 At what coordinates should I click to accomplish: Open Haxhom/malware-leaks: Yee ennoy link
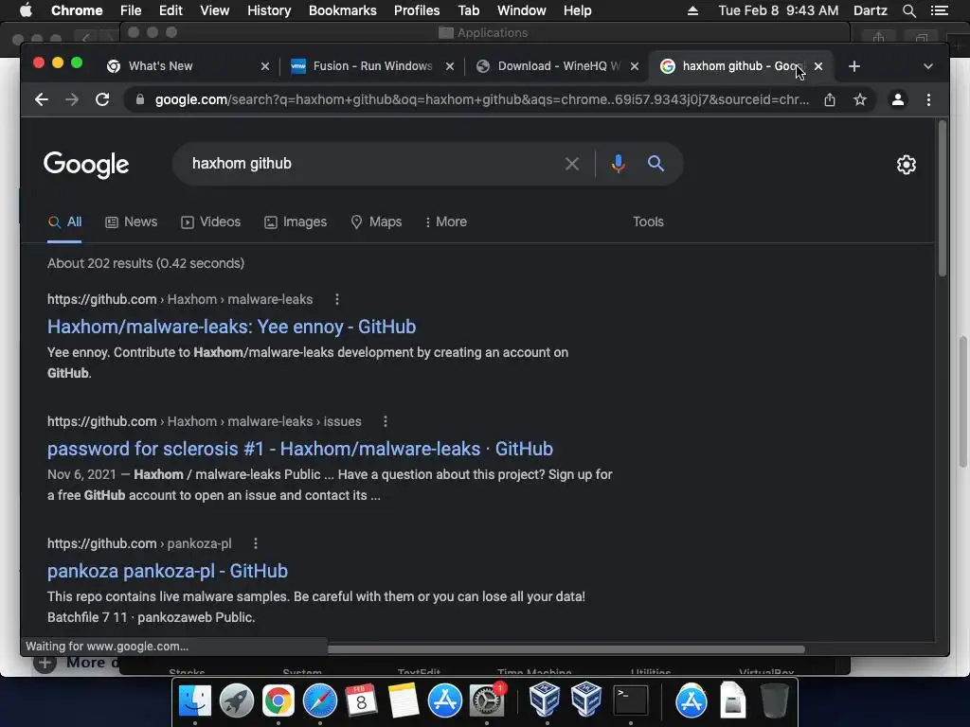pyautogui.click(x=231, y=327)
